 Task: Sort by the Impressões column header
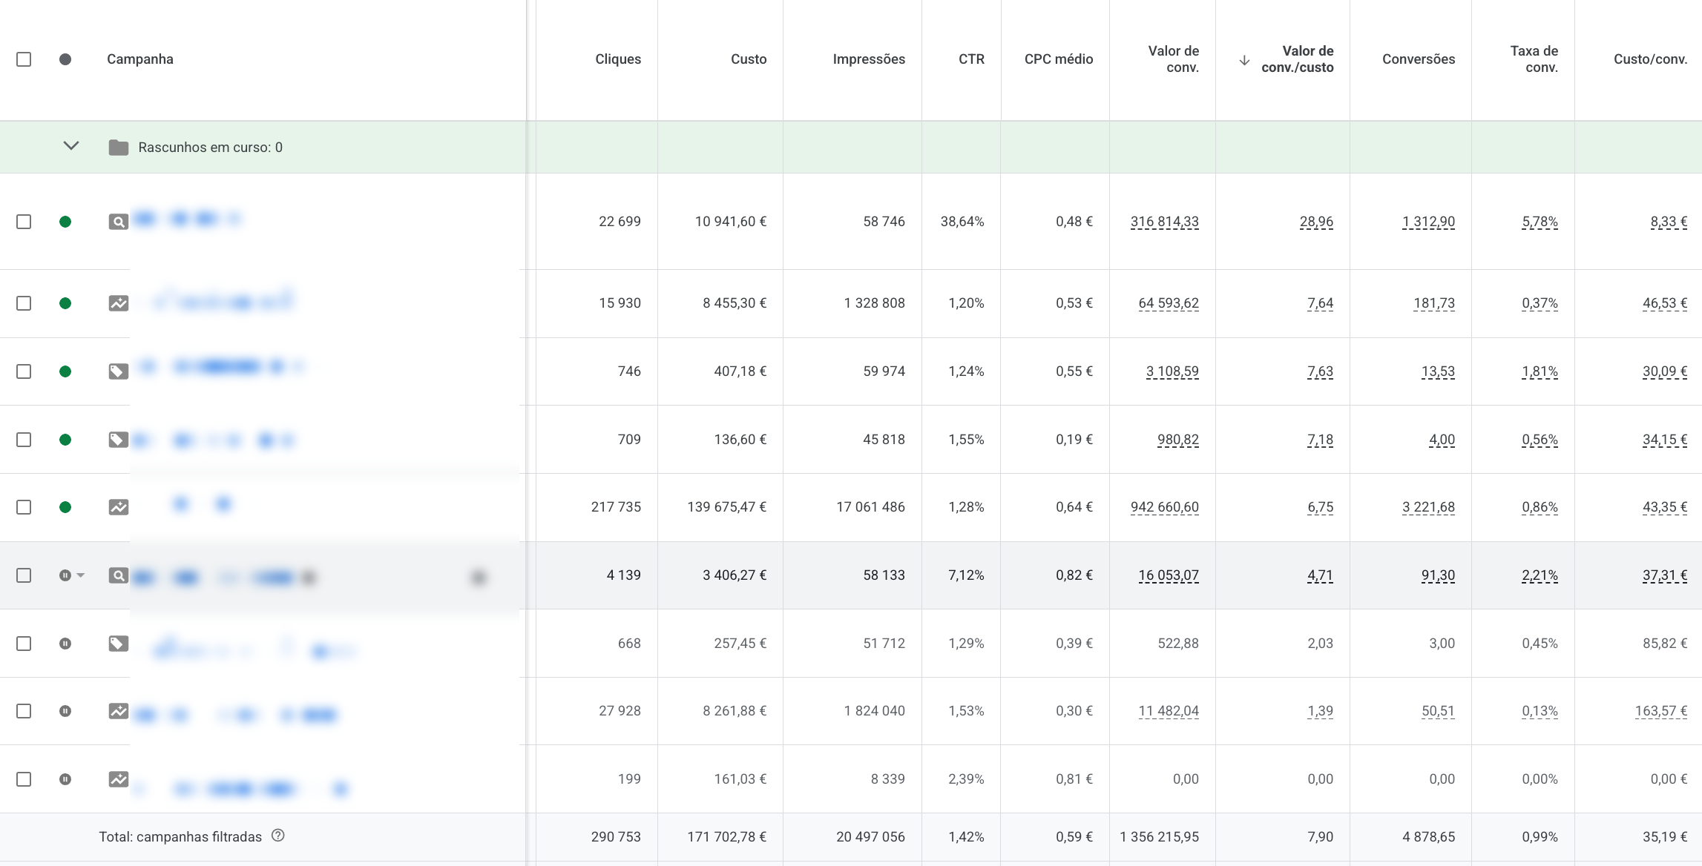[x=869, y=59]
